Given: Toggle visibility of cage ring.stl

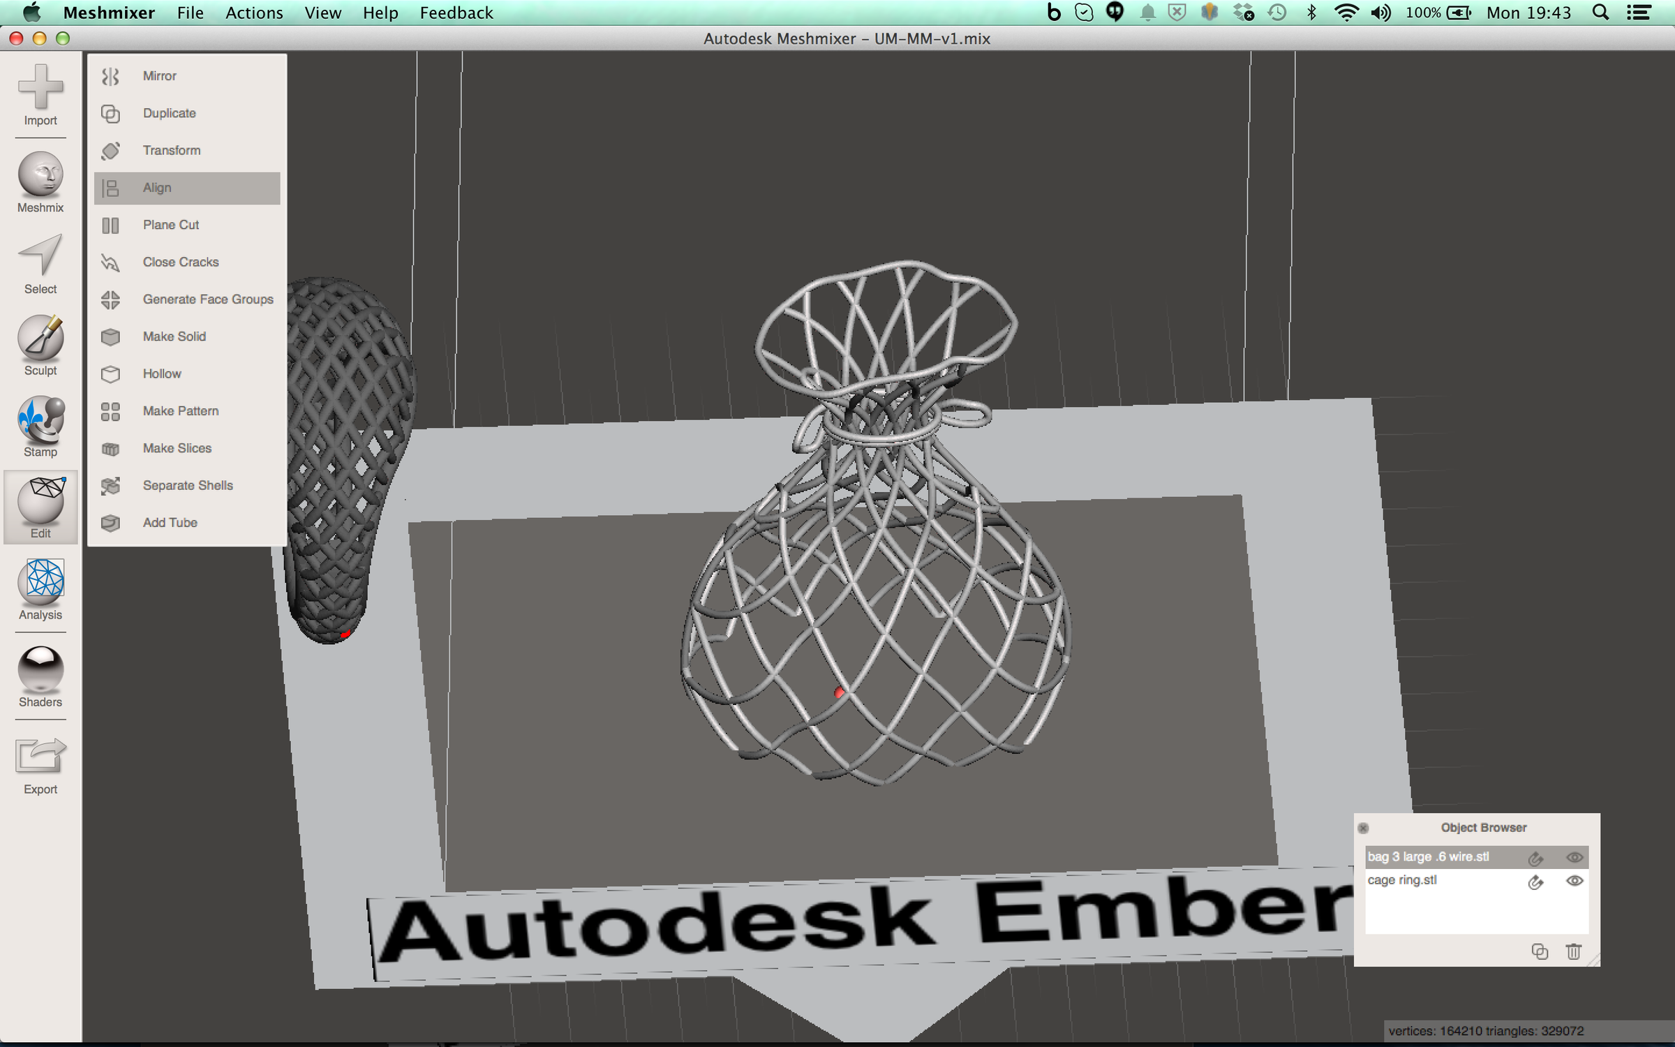Looking at the screenshot, I should point(1574,881).
